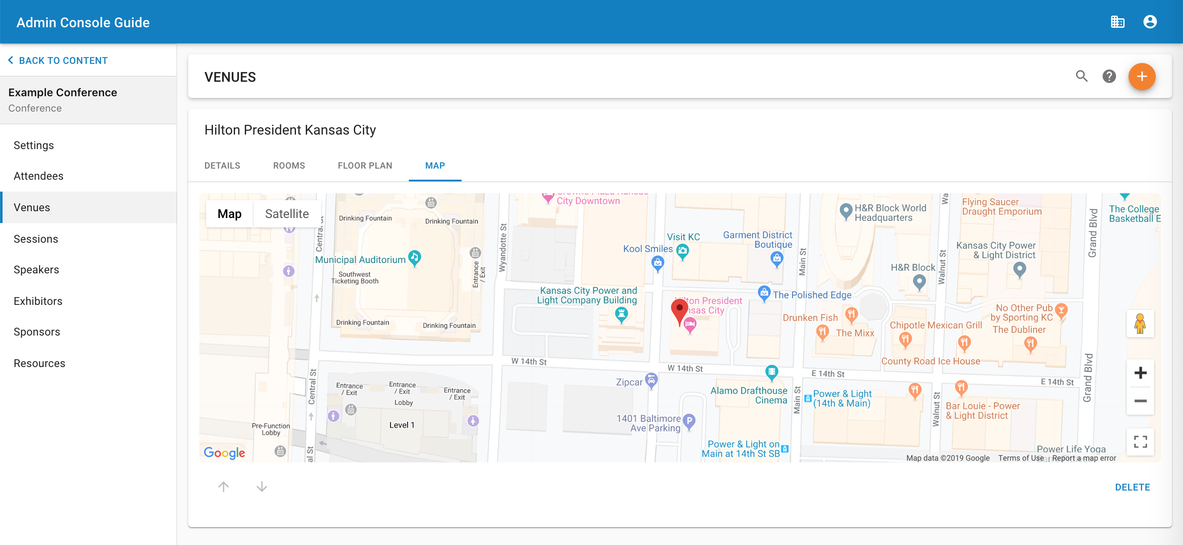Click the Street View pegman icon
Screen dimensions: 1183x545
coord(1140,323)
